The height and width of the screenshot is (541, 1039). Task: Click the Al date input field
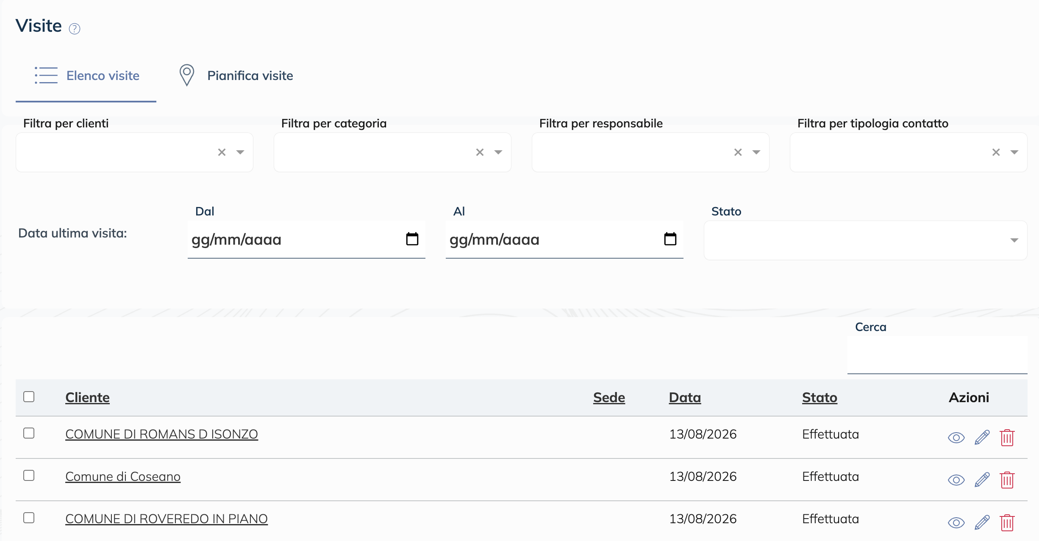564,240
